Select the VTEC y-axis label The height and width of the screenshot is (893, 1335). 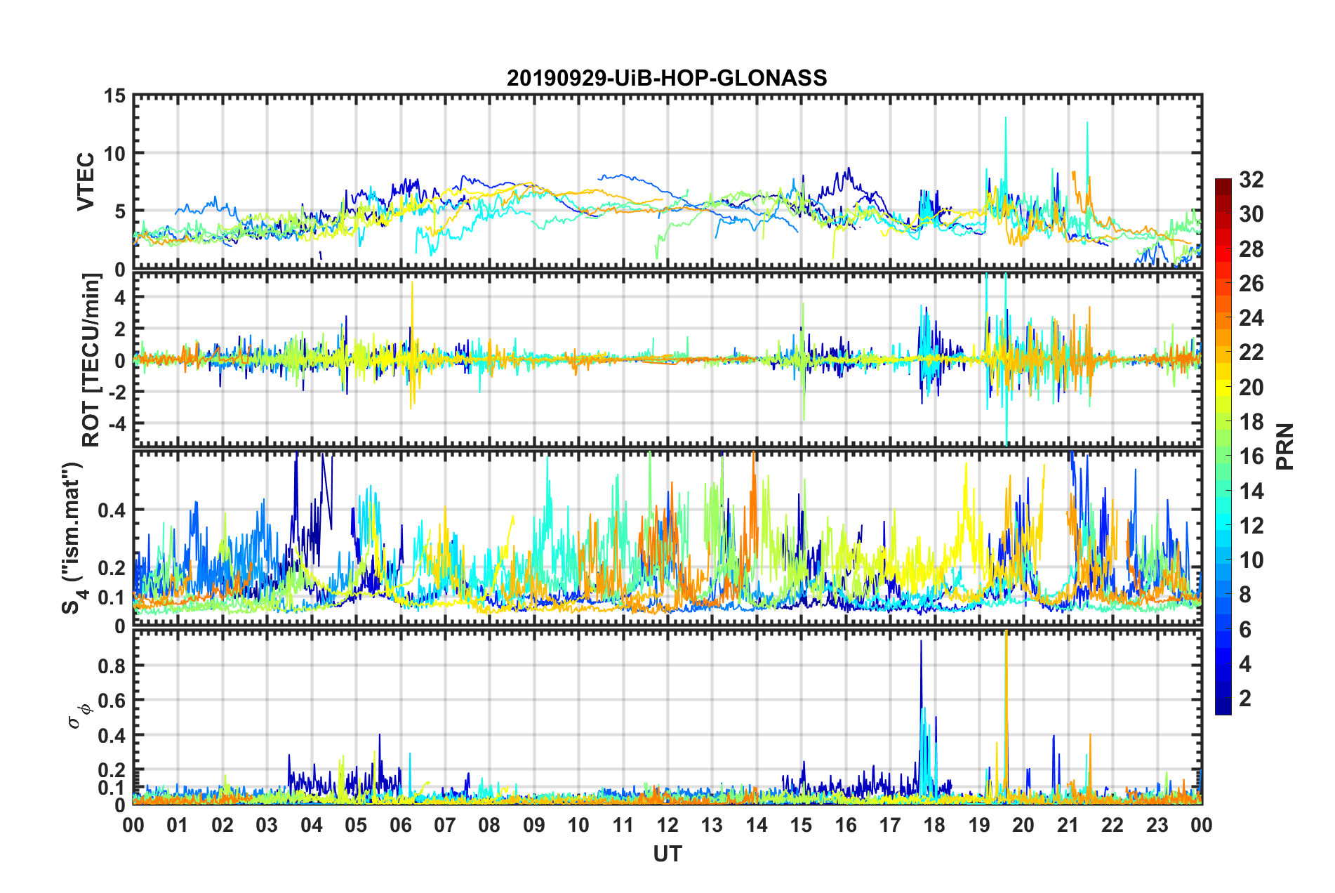[x=86, y=182]
